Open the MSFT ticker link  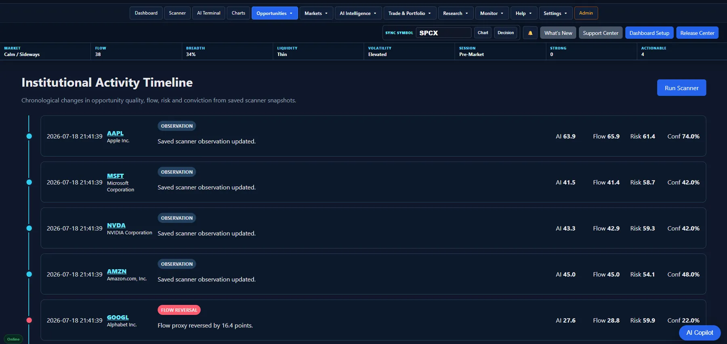click(116, 176)
